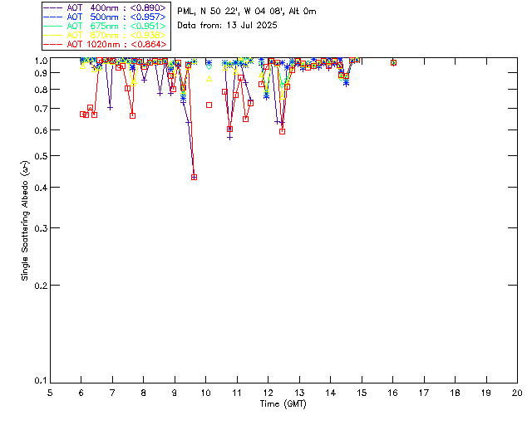Click x-axis tick label 17
This screenshot has height=425, width=532.
pyautogui.click(x=424, y=393)
